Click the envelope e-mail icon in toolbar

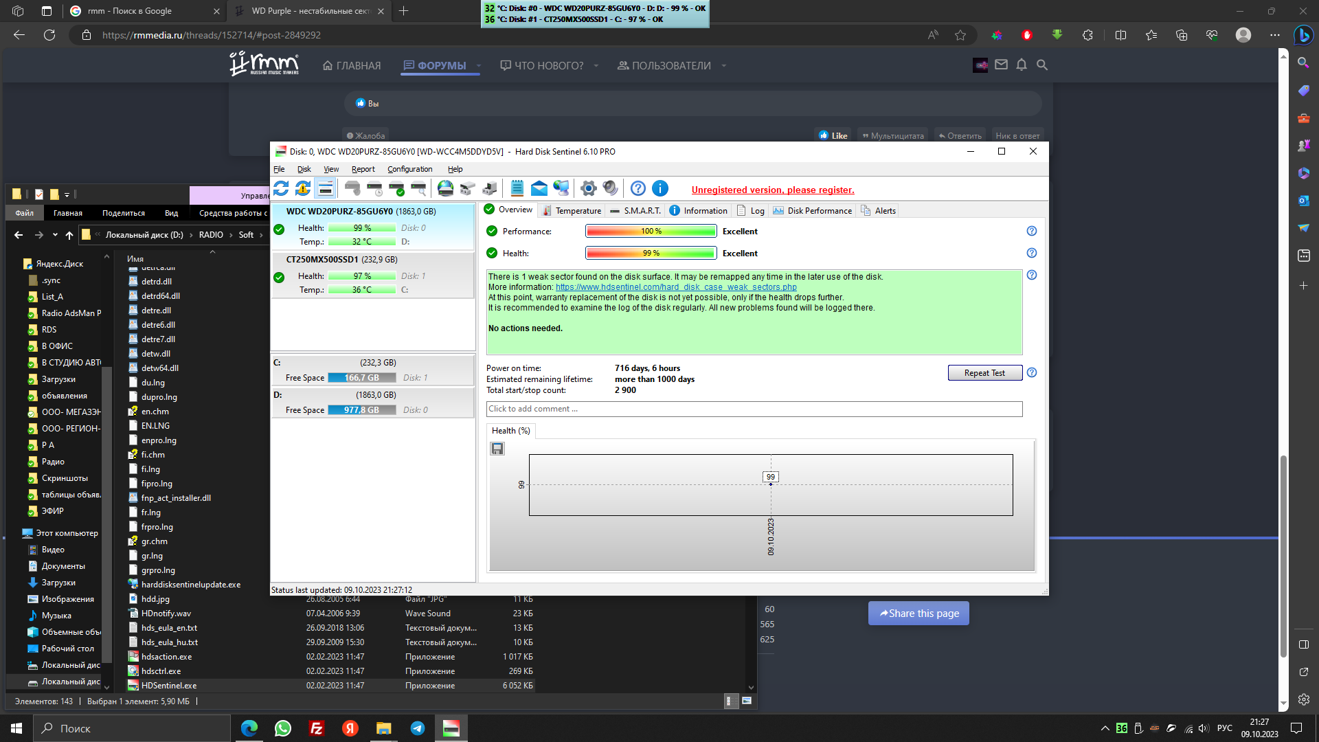pyautogui.click(x=539, y=188)
